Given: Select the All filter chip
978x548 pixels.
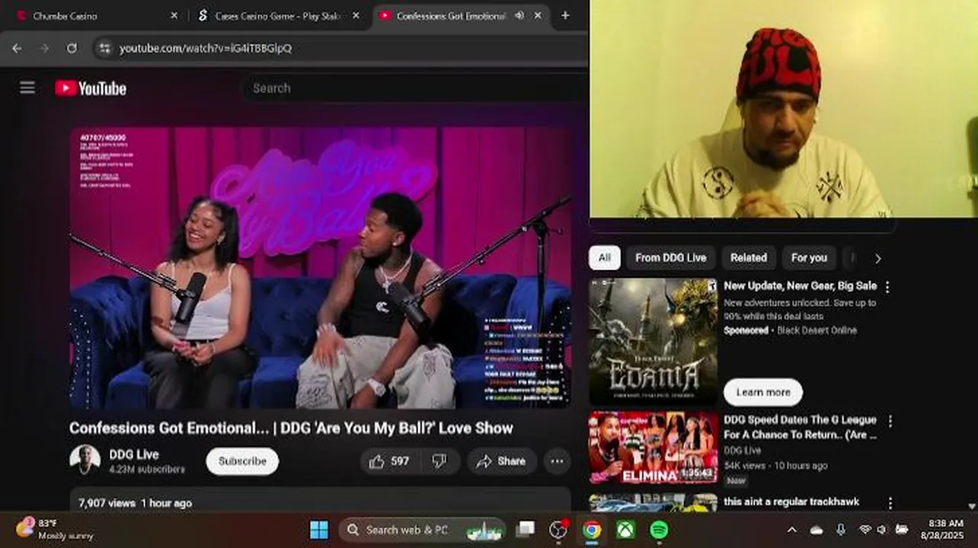Looking at the screenshot, I should 605,258.
